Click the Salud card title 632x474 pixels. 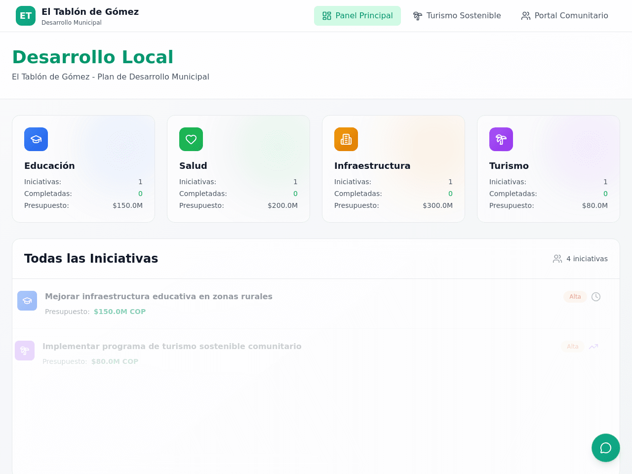[193, 166]
